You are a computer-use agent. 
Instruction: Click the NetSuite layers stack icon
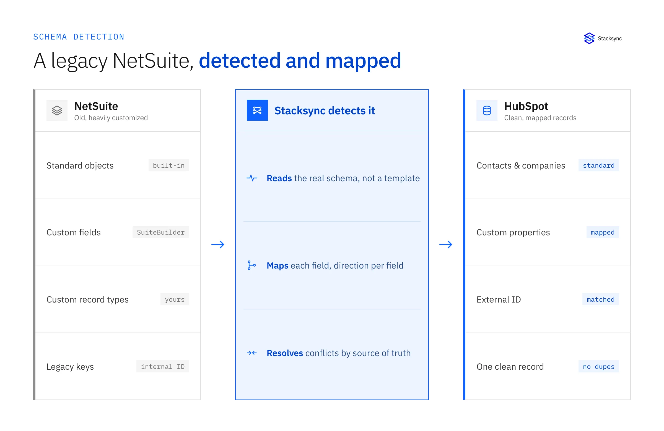coord(57,110)
